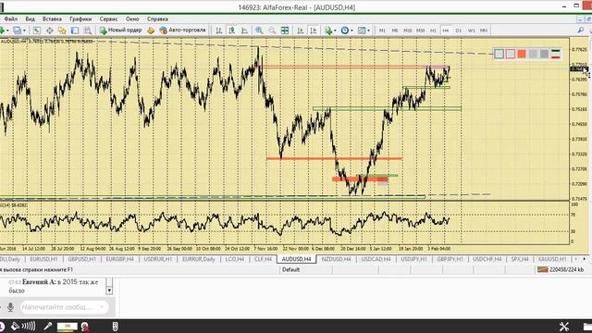Open the Справка menu

pos(157,18)
